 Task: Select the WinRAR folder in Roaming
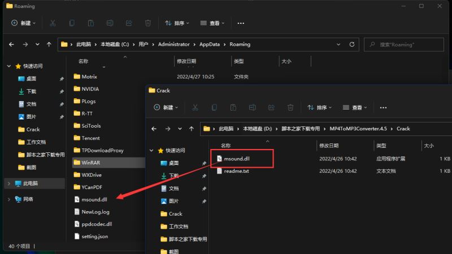point(90,163)
